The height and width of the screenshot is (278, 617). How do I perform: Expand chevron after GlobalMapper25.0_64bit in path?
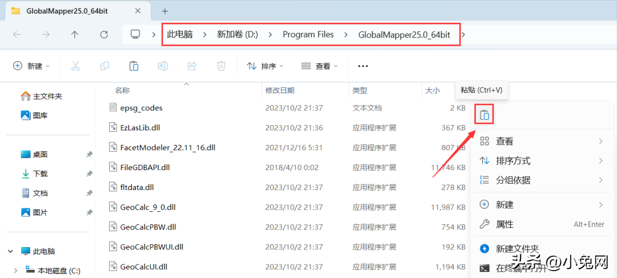tap(463, 35)
